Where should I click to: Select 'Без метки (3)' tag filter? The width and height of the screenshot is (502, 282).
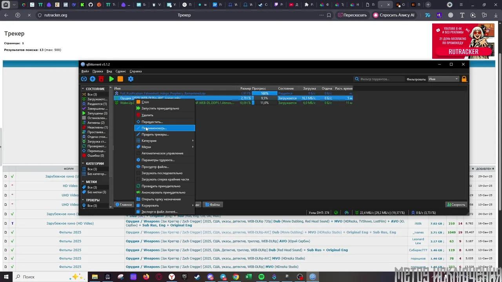(94, 192)
